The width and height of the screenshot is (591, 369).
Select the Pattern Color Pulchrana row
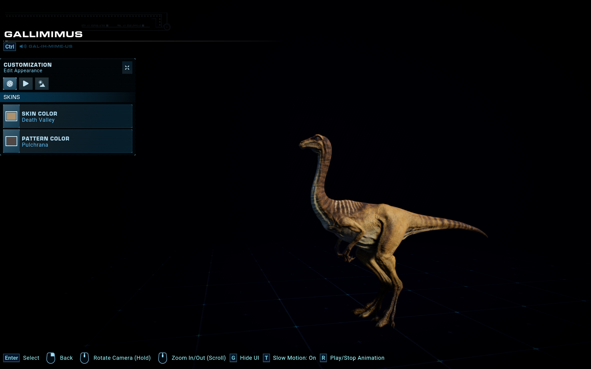(x=68, y=141)
